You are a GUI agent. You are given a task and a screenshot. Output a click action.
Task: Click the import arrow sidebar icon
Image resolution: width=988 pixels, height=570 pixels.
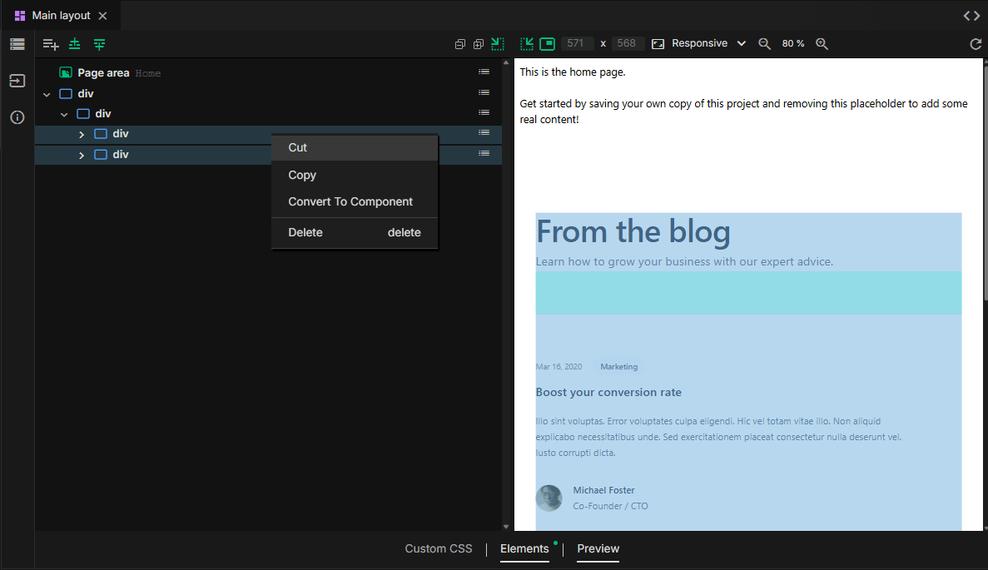(x=17, y=81)
